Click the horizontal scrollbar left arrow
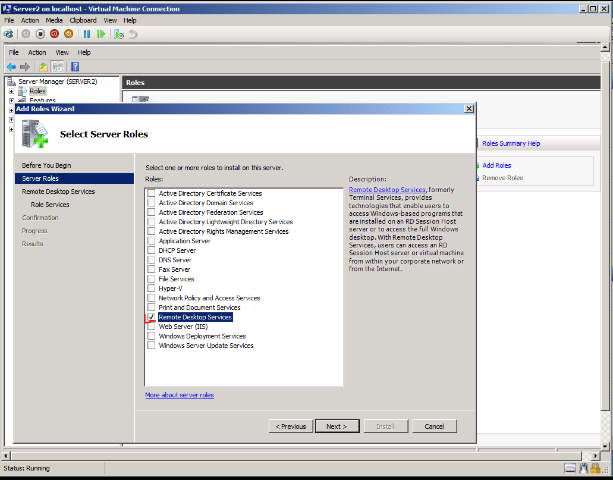Viewport: 613px width, 480px height. point(5,456)
